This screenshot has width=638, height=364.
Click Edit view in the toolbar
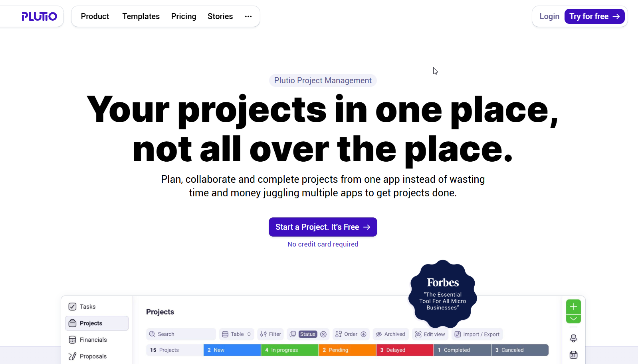tap(430, 334)
